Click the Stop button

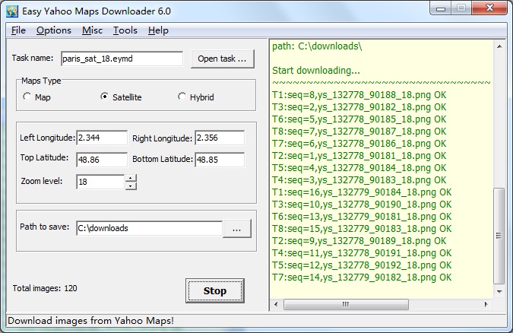click(x=215, y=290)
